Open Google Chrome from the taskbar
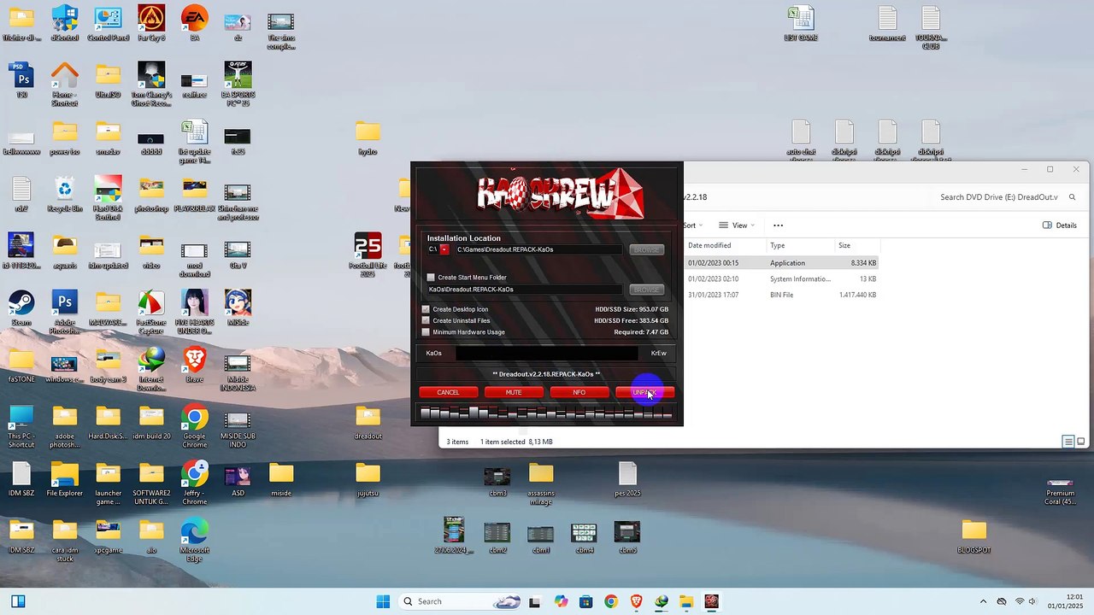This screenshot has width=1094, height=615. (x=610, y=601)
